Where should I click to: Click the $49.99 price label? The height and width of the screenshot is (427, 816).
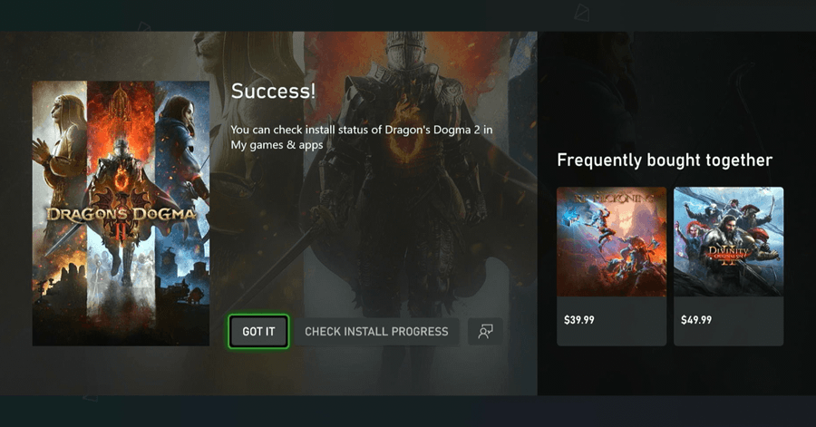click(x=696, y=320)
